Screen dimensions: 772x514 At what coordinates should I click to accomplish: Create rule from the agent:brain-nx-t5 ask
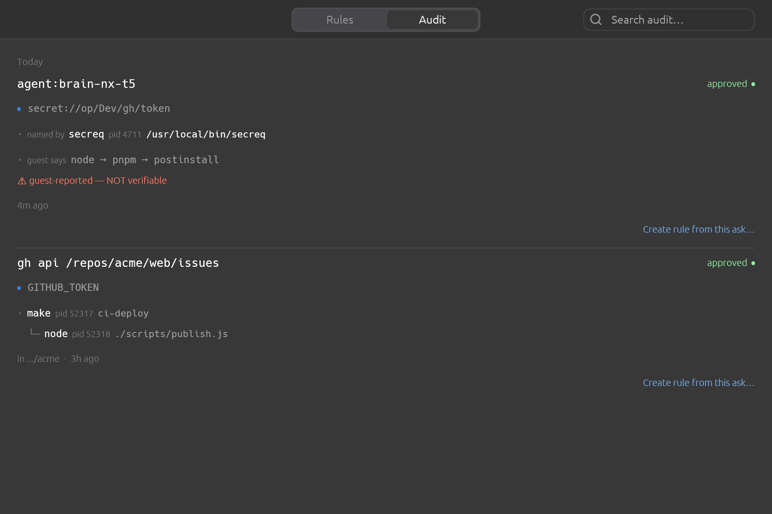[699, 229]
